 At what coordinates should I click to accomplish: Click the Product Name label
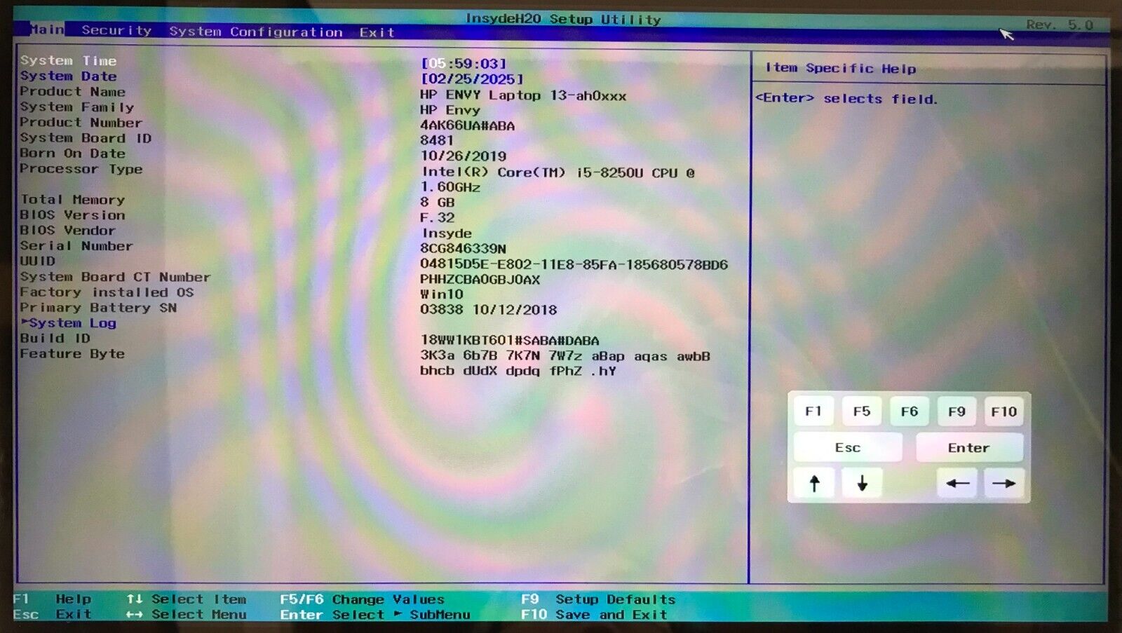coord(72,92)
